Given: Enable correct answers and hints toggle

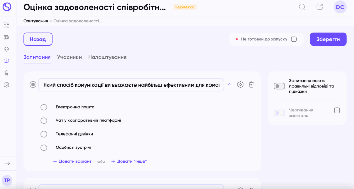Looking at the screenshot, I should pyautogui.click(x=279, y=86).
